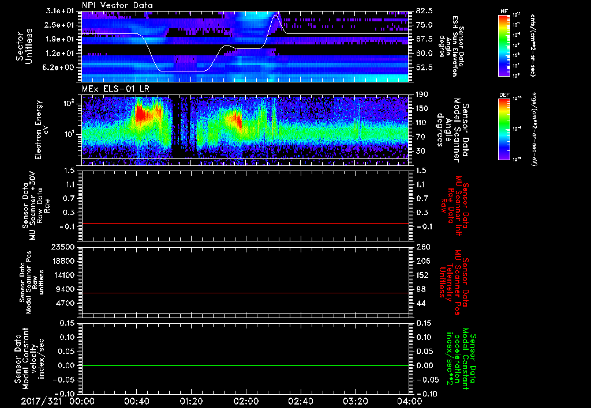Select the "NPI Vector Data" panel title
The height and width of the screenshot is (408, 591).
coord(117,5)
